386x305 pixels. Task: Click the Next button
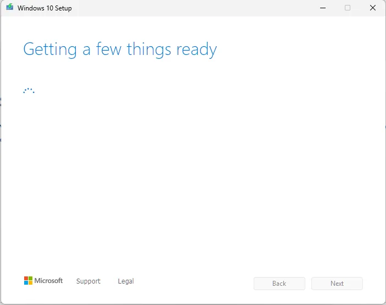pyautogui.click(x=337, y=284)
